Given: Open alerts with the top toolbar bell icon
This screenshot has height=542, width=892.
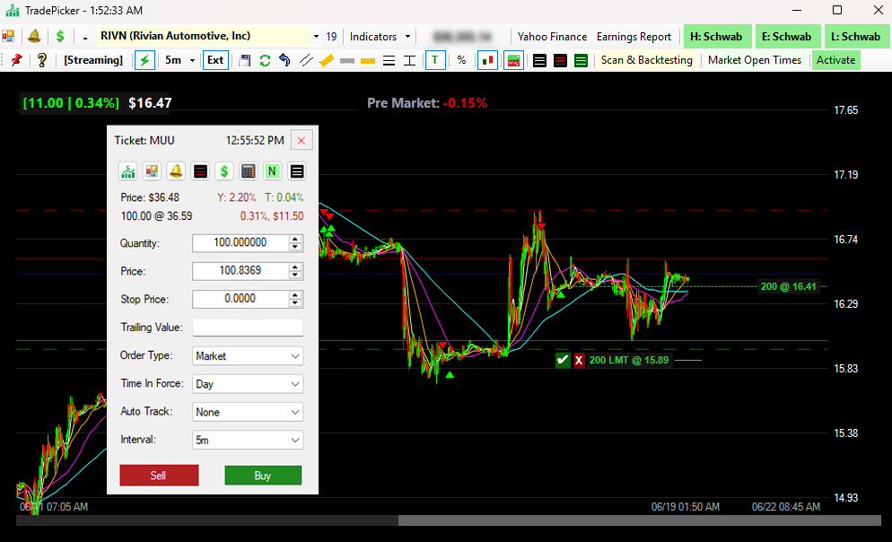Looking at the screenshot, I should tap(34, 37).
